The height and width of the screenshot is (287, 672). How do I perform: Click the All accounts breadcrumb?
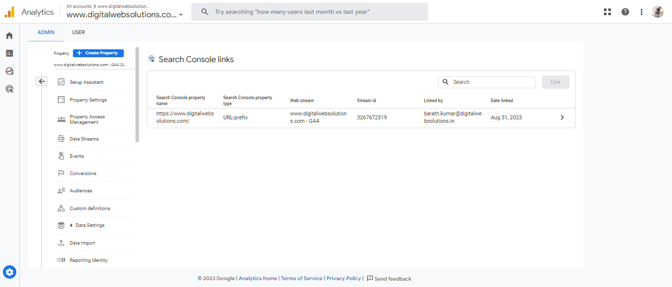tap(78, 6)
